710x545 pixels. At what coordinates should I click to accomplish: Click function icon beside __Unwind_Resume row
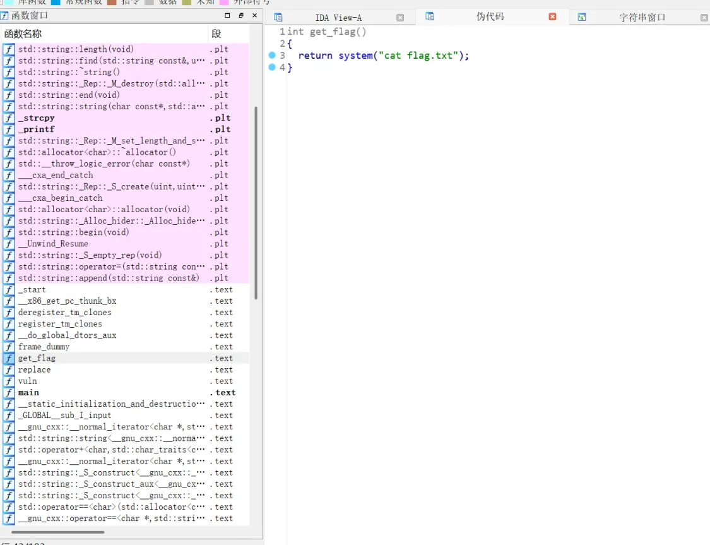click(x=9, y=244)
